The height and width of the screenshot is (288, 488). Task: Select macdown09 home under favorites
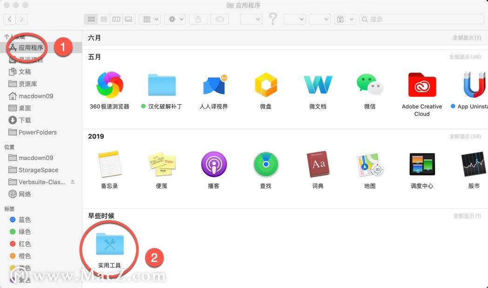[41, 96]
